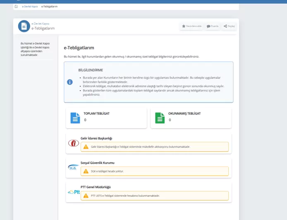Click the e-Devlet Kapısı link above service title

coord(40,24)
